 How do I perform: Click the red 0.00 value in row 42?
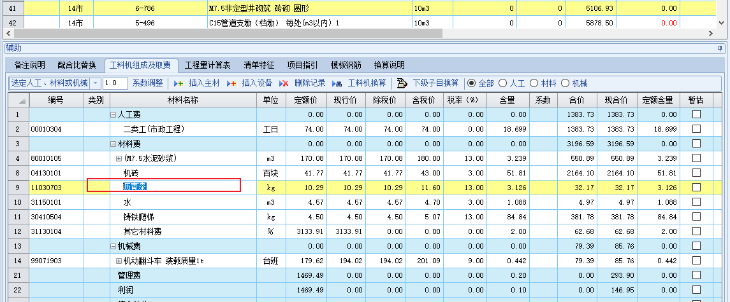pos(668,23)
